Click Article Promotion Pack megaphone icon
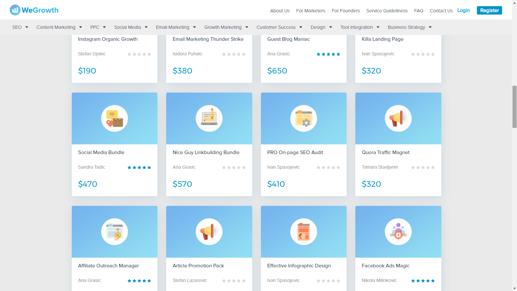Viewport: 517px width, 291px height. point(209,232)
